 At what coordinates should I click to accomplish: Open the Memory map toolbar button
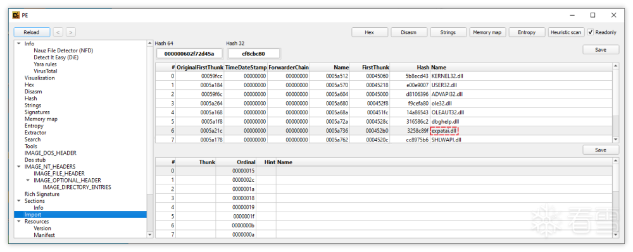pos(487,32)
